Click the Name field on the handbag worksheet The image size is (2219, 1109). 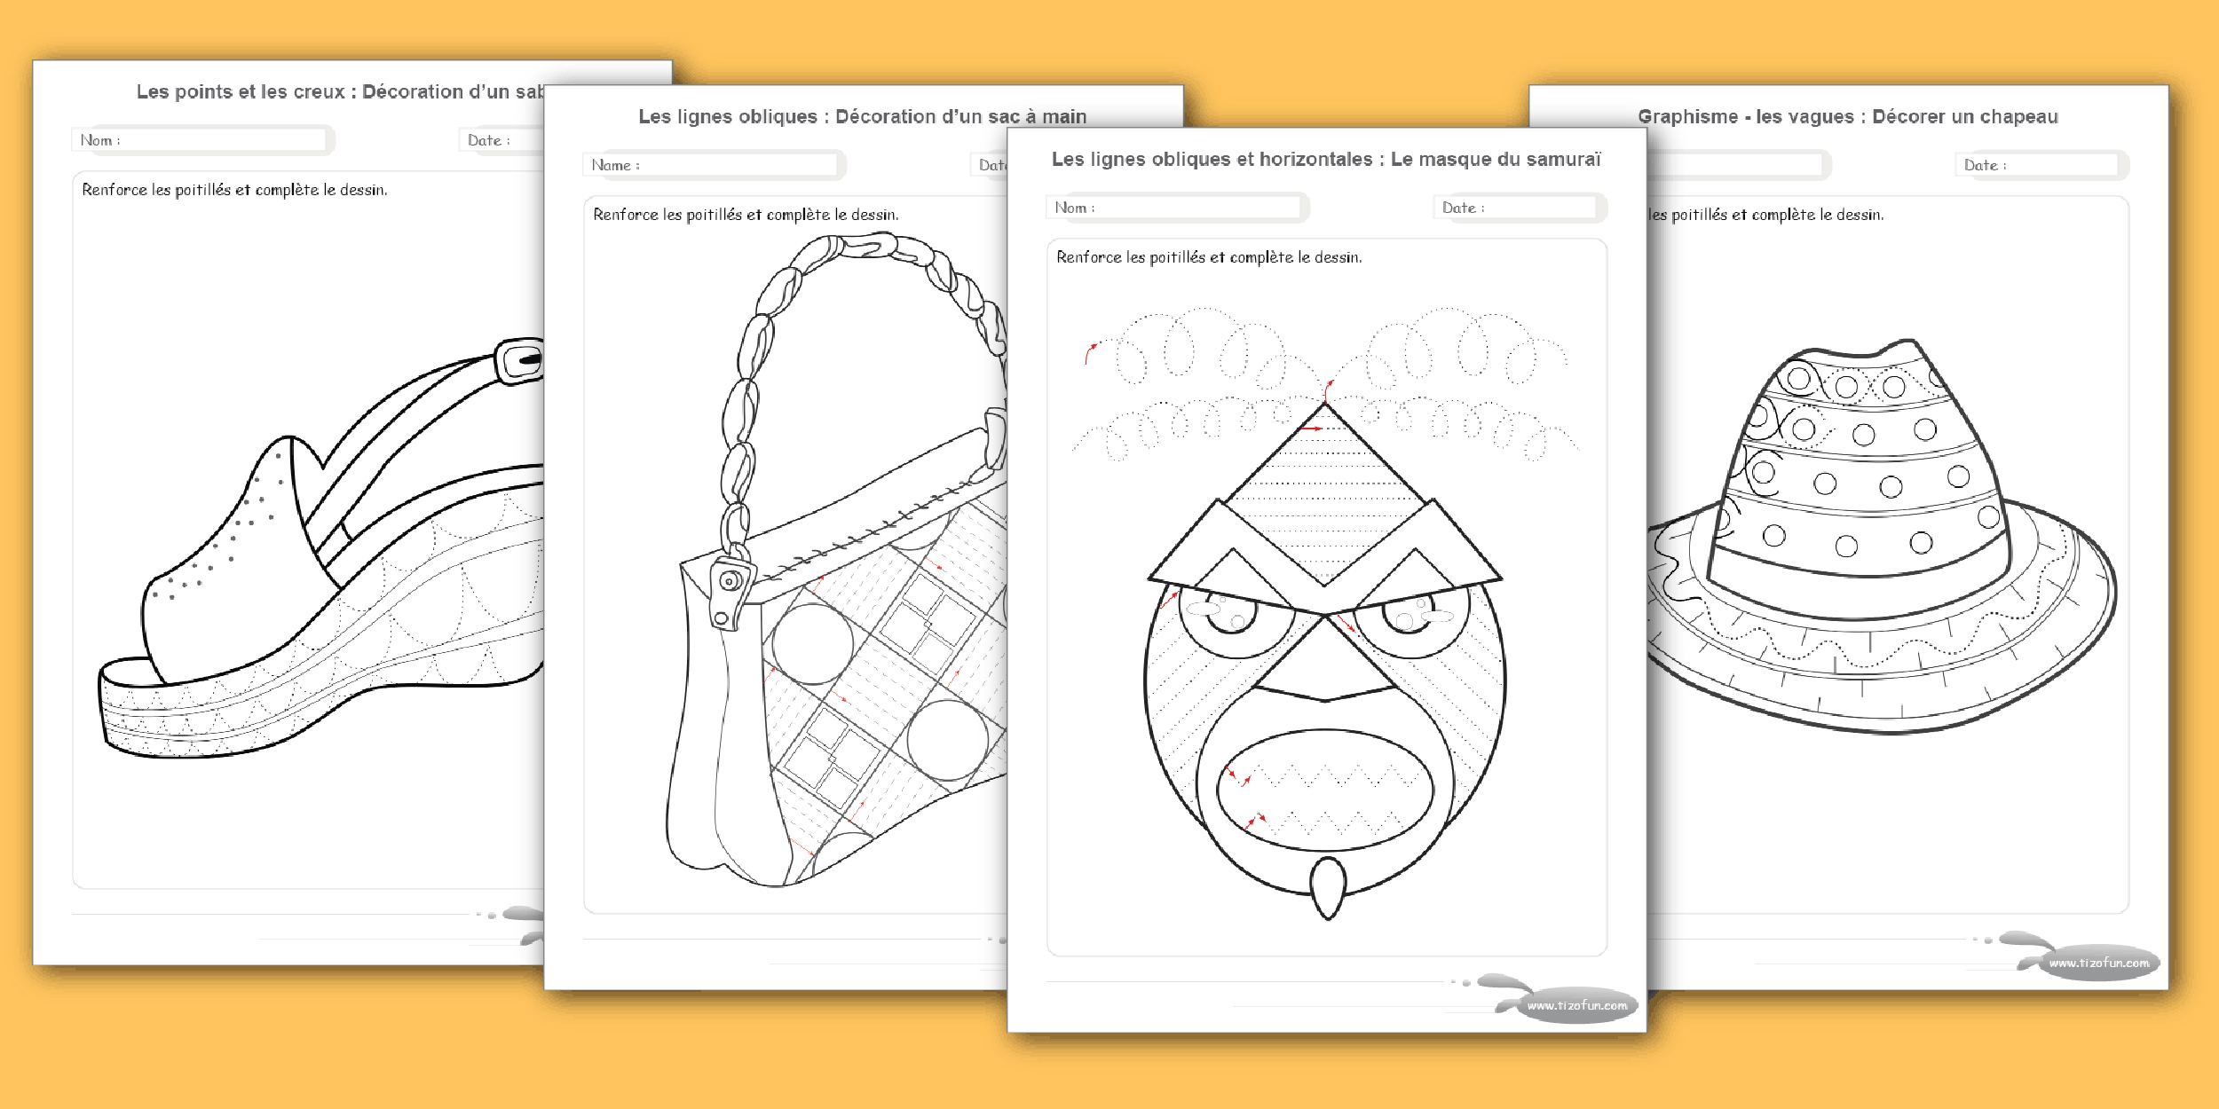pyautogui.click(x=715, y=165)
